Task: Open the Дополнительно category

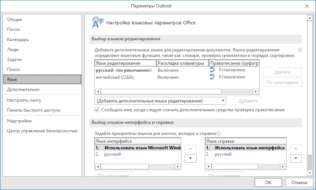Action: pyautogui.click(x=42, y=89)
